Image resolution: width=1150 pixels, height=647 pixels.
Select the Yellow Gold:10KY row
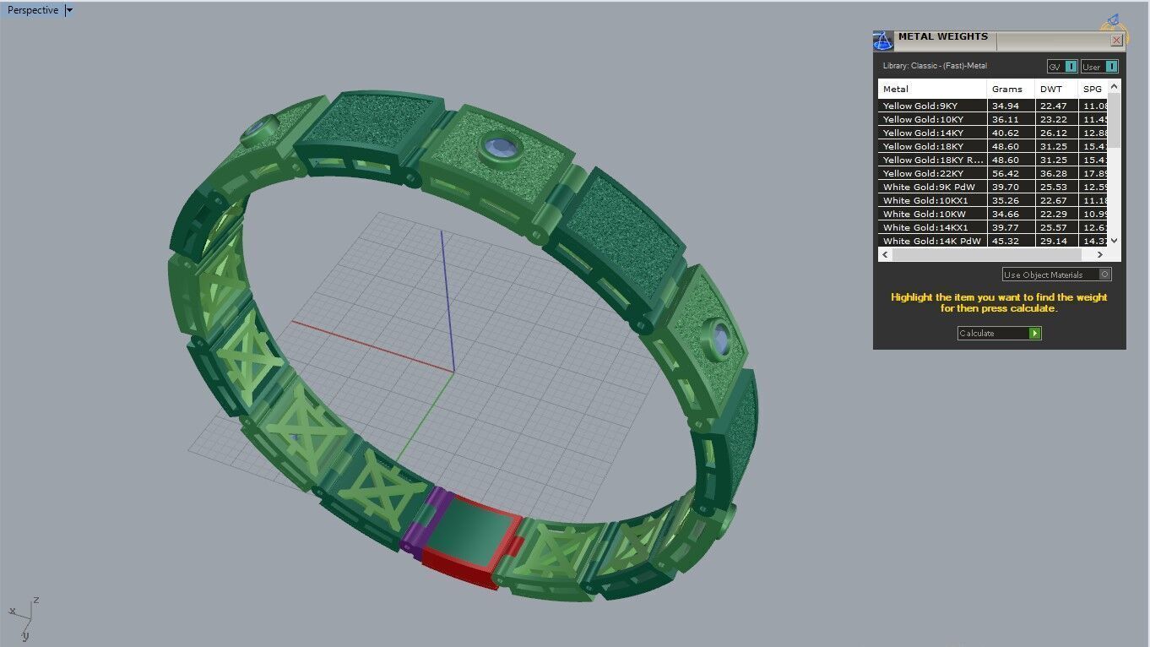(x=992, y=119)
